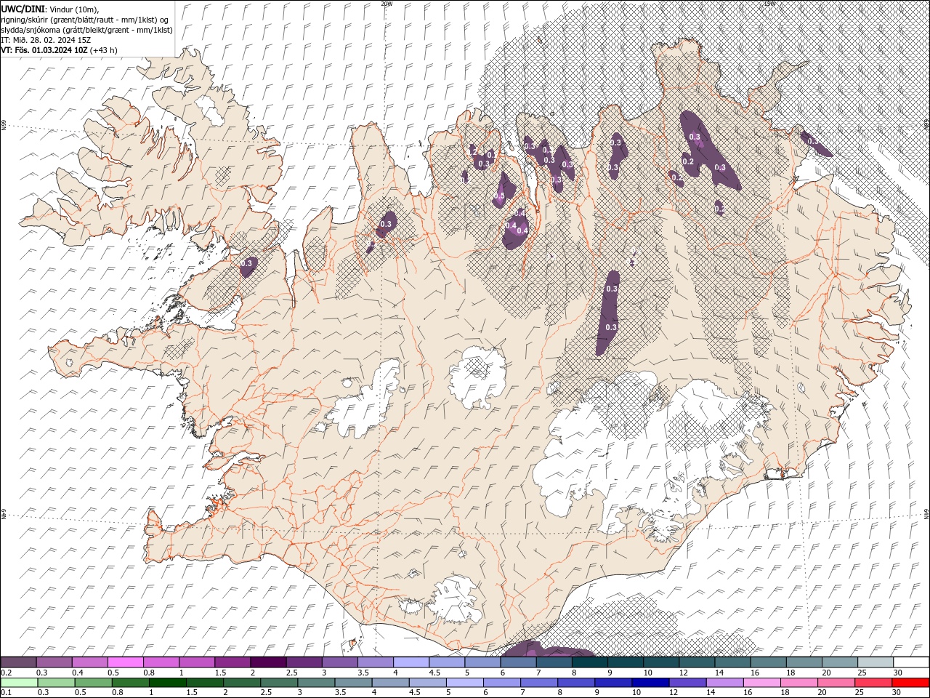This screenshot has width=930, height=698.
Task: Pick lower legend row's green swatch at 0.8
Action: click(131, 683)
